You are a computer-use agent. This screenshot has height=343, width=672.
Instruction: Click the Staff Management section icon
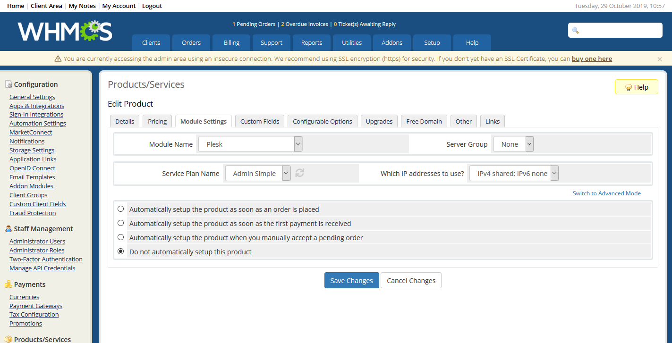(x=9, y=229)
